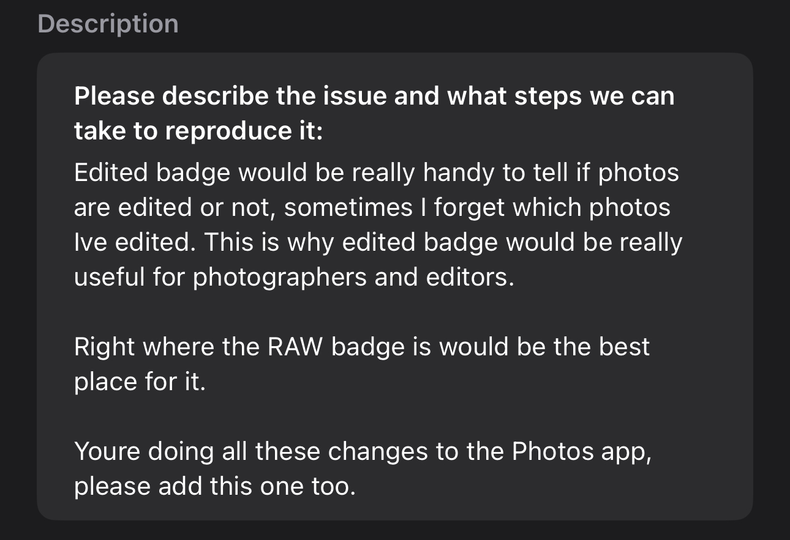This screenshot has height=540, width=790.
Task: Click the word "Photos" in last paragraph
Action: [553, 451]
